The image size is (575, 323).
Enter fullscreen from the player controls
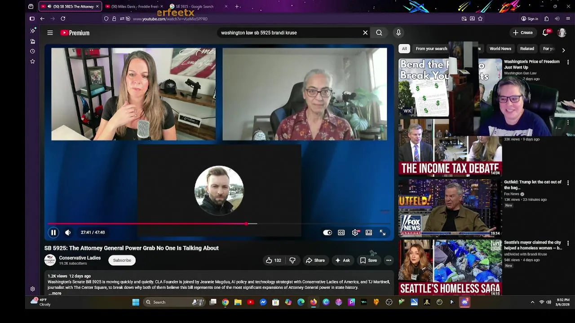[x=383, y=232]
